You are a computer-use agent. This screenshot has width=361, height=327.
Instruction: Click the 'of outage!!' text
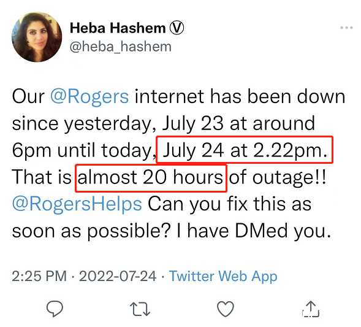pos(278,177)
